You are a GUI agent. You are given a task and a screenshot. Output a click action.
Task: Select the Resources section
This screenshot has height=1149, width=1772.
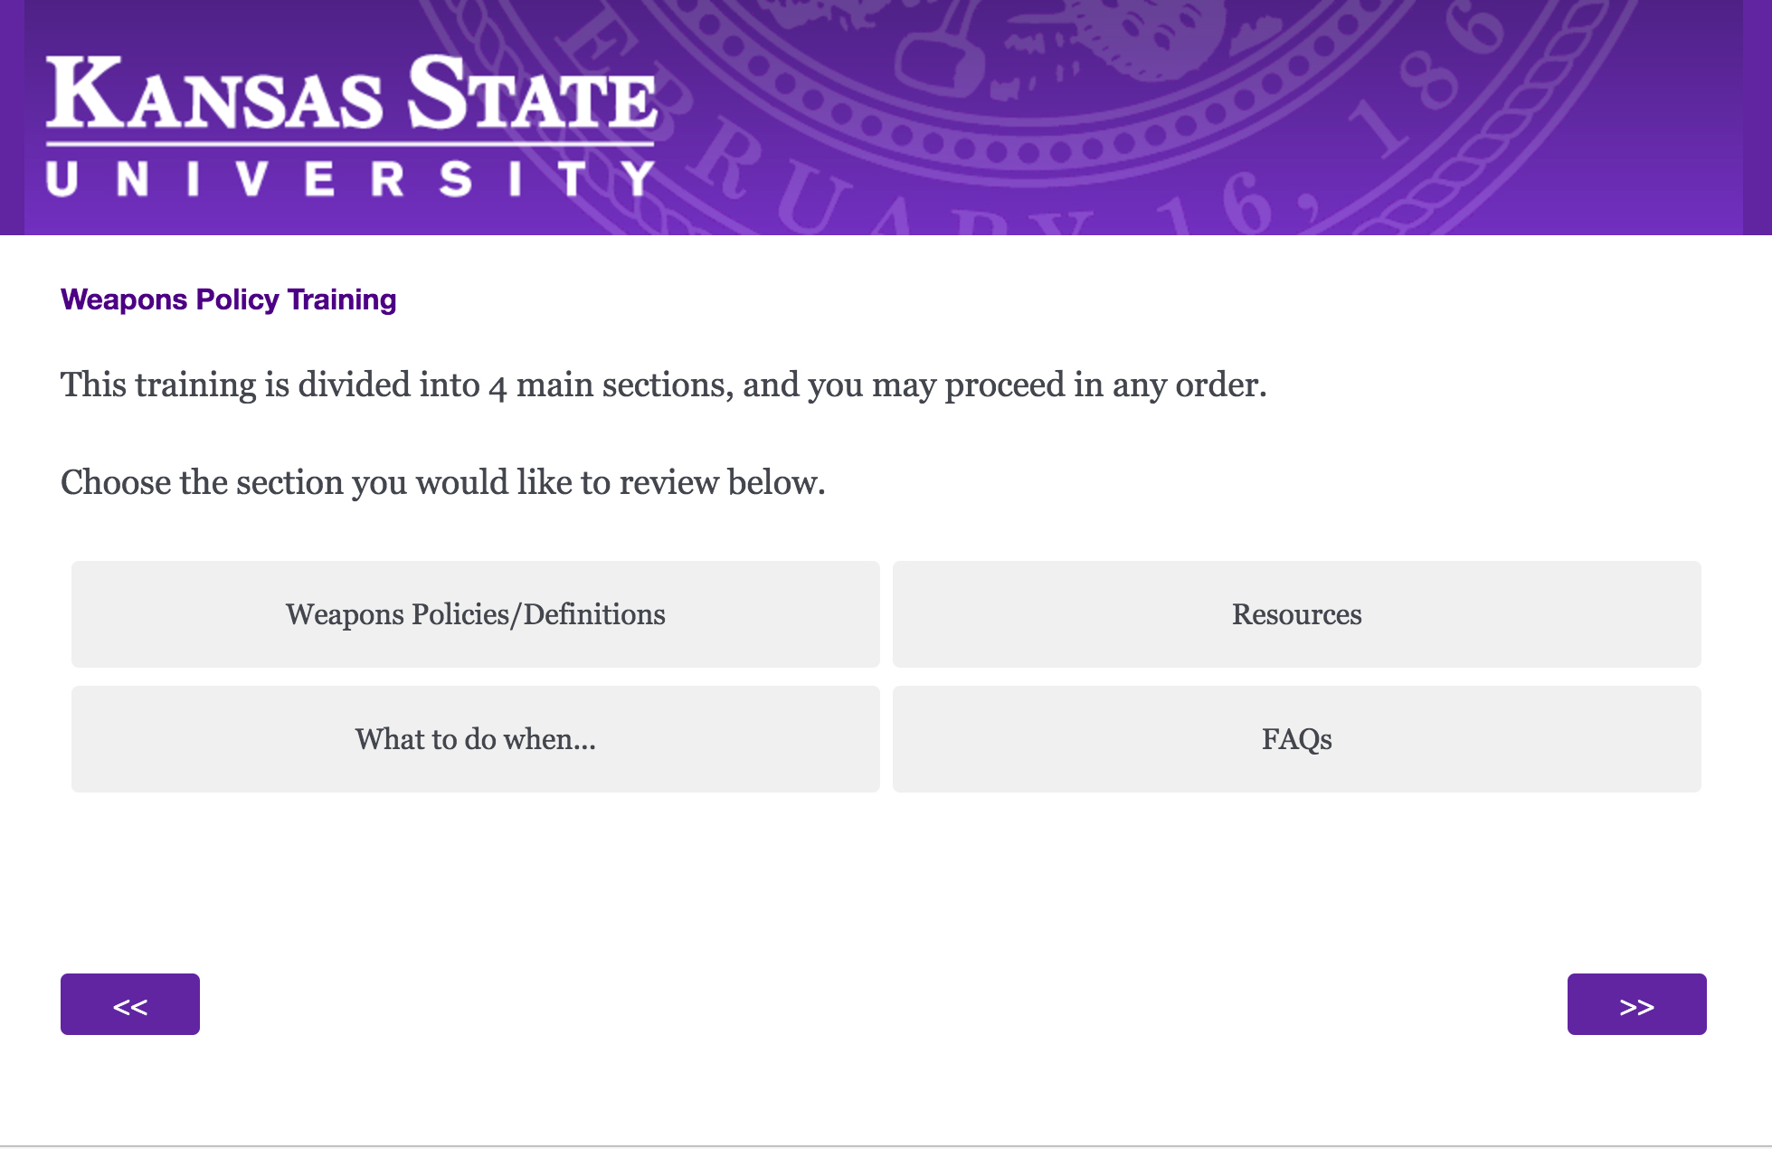pos(1296,614)
